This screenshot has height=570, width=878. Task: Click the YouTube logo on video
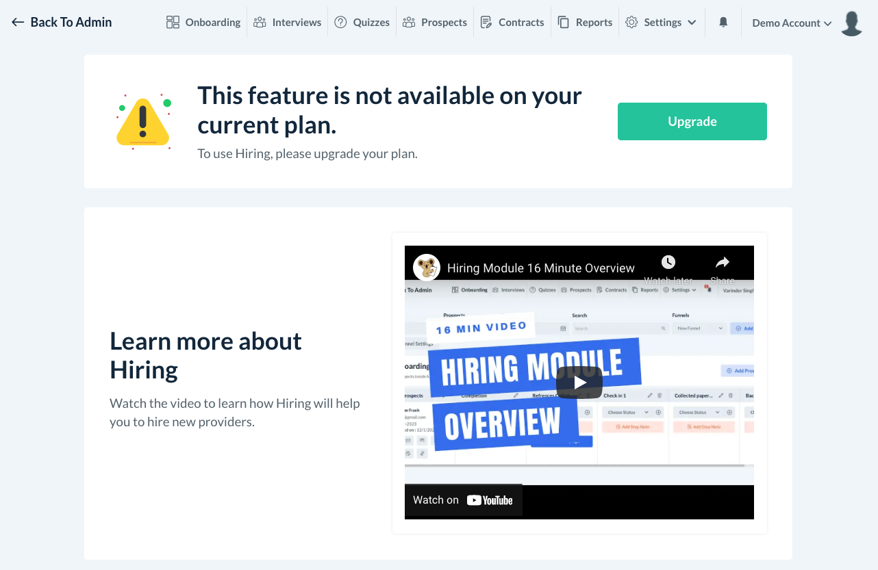coord(490,500)
